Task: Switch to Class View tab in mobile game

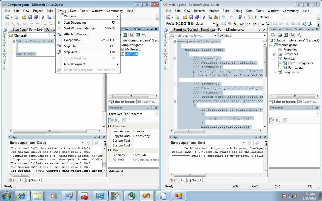Action: coord(307,102)
